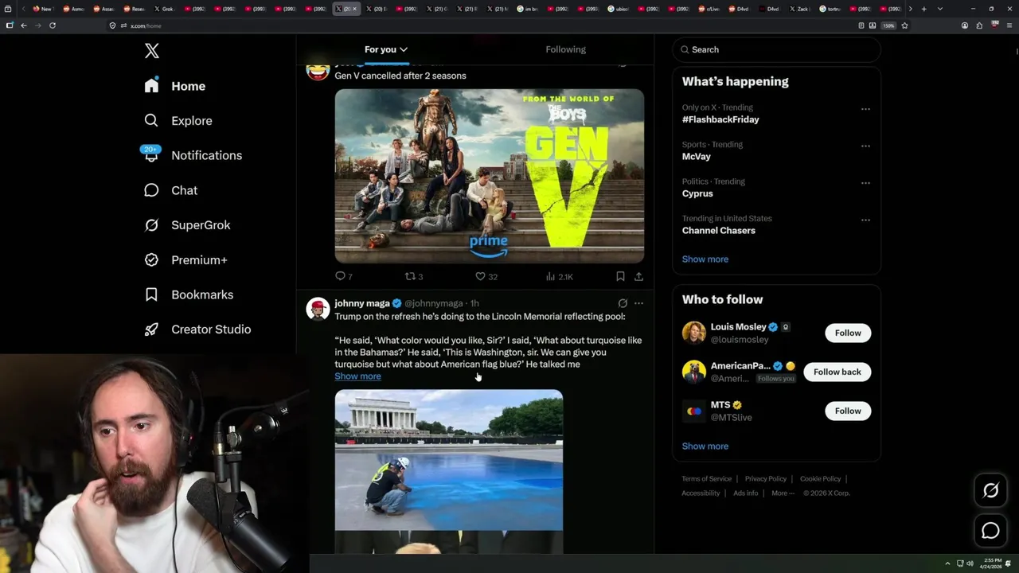Open McVay trending topic

(697, 157)
